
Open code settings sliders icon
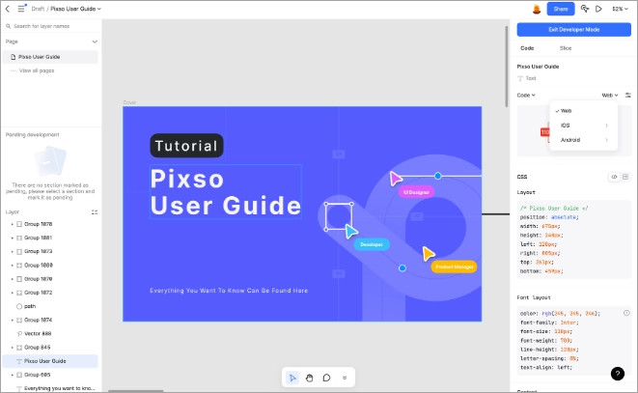pos(628,96)
